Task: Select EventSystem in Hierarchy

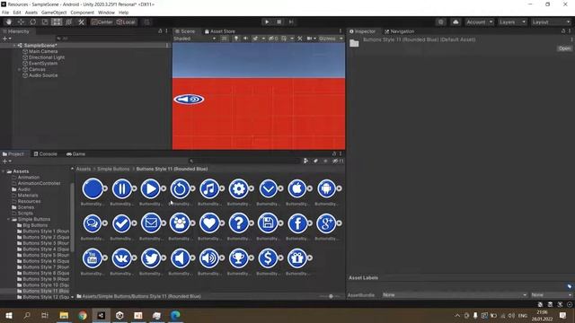Action: tap(43, 64)
